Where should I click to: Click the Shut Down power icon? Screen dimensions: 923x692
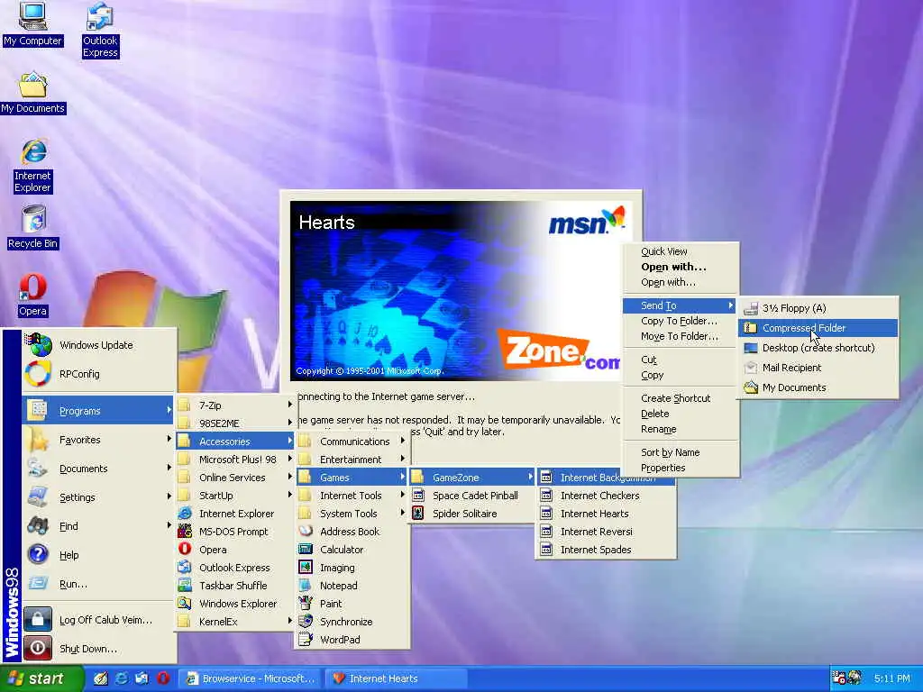click(x=38, y=648)
